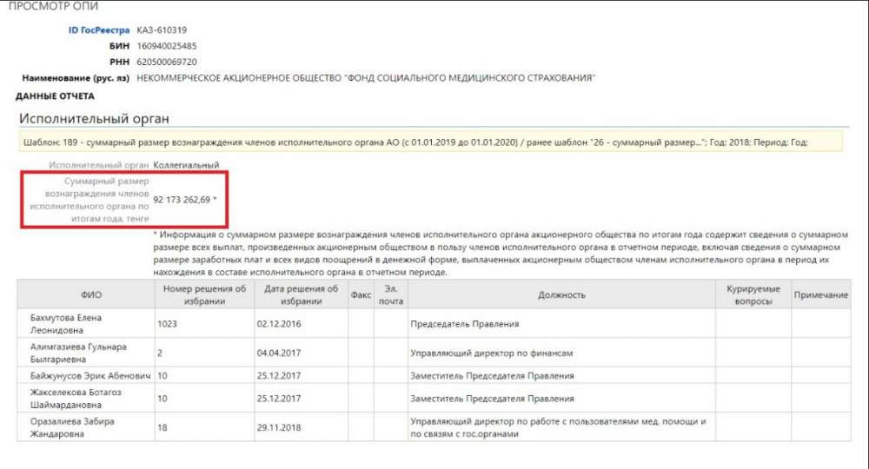Click the Дата решения об избрании header
869x469 pixels.
click(300, 295)
